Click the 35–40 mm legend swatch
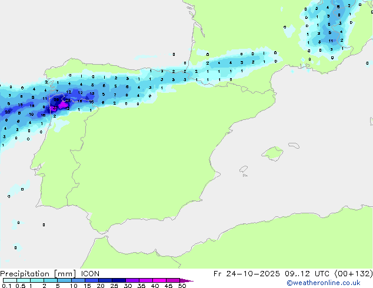 point(146,280)
